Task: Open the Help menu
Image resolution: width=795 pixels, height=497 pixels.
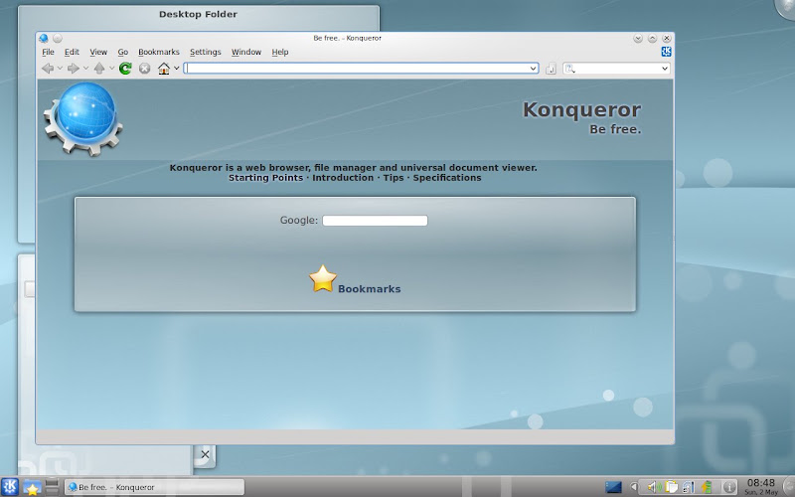Action: [x=280, y=52]
